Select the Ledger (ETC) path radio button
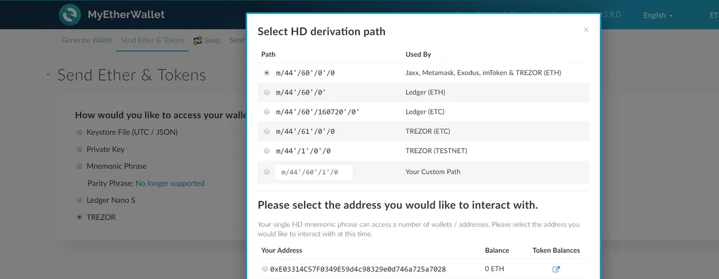The image size is (719, 279). 266,112
